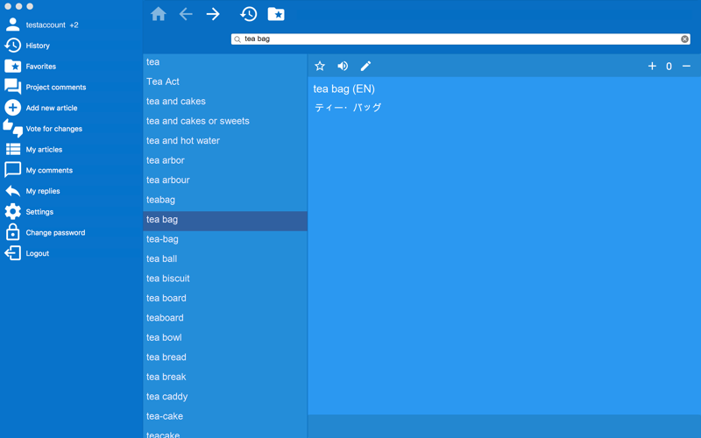This screenshot has height=438, width=701.
Task: Click the Favorites sidebar folder icon
Action: click(x=12, y=67)
